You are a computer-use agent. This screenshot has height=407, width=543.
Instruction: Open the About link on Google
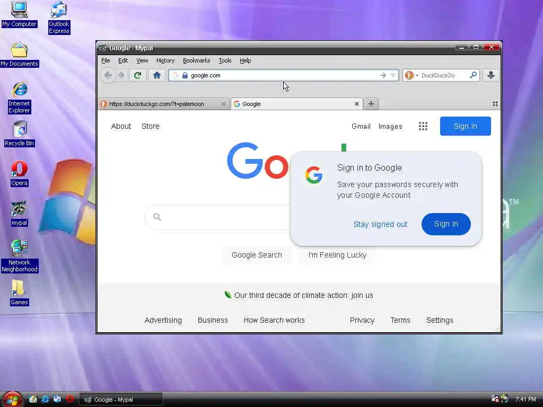(121, 126)
